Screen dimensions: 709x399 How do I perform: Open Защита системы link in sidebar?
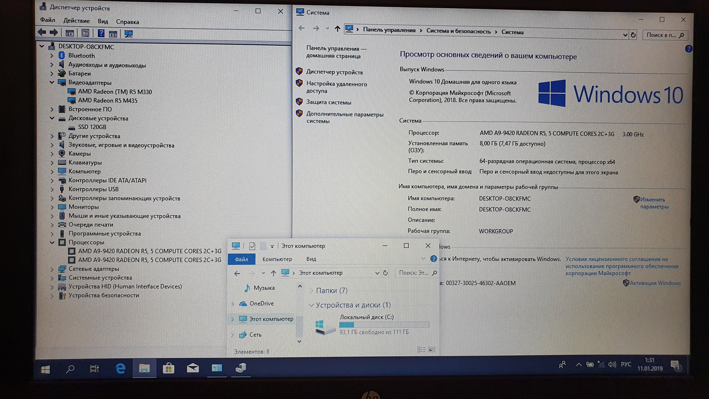[329, 103]
